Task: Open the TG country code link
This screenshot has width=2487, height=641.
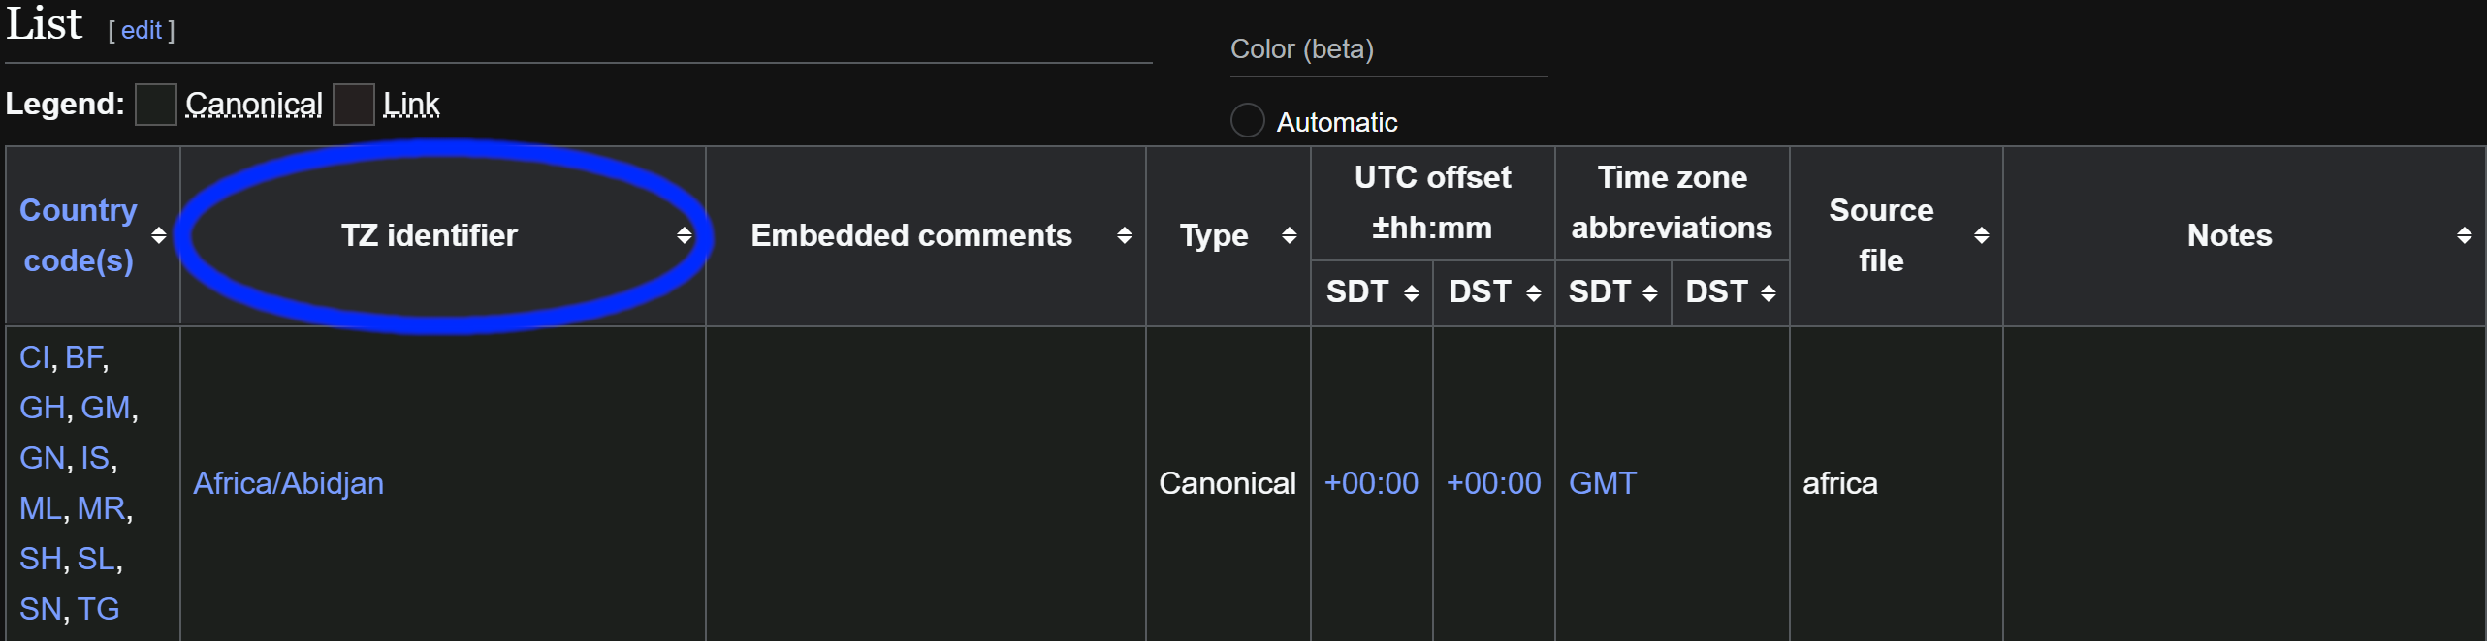Action: click(98, 609)
